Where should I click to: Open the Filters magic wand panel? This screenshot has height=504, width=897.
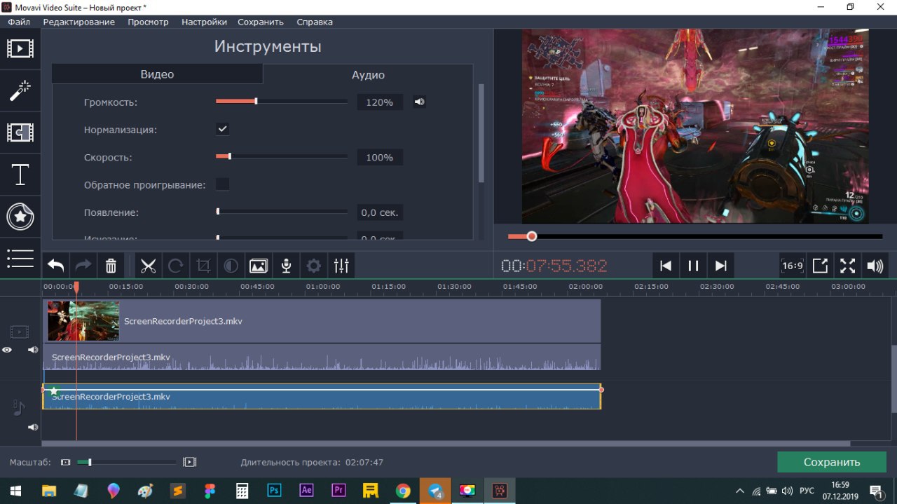coord(20,90)
